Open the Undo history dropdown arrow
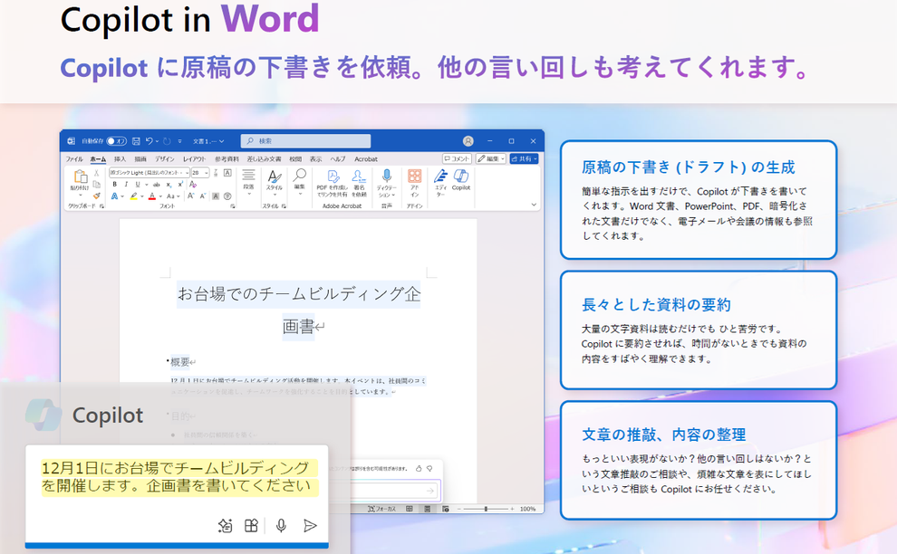This screenshot has width=897, height=554. pos(157,141)
